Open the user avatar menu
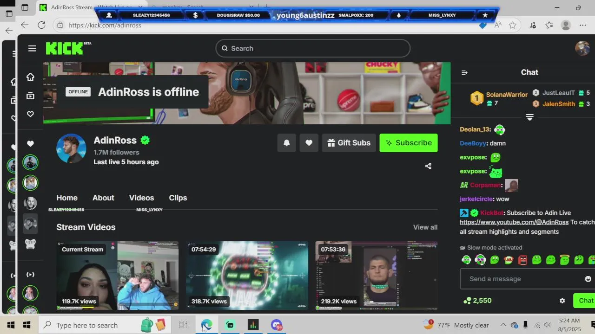This screenshot has height=334, width=595. pos(582,48)
